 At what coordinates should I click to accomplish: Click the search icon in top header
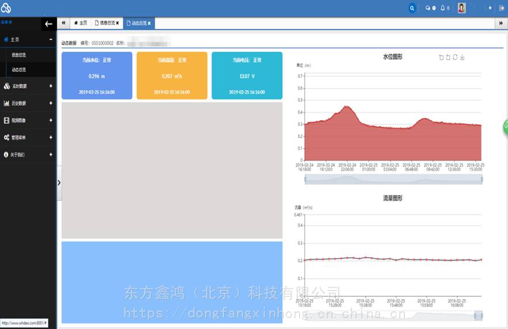(x=412, y=8)
